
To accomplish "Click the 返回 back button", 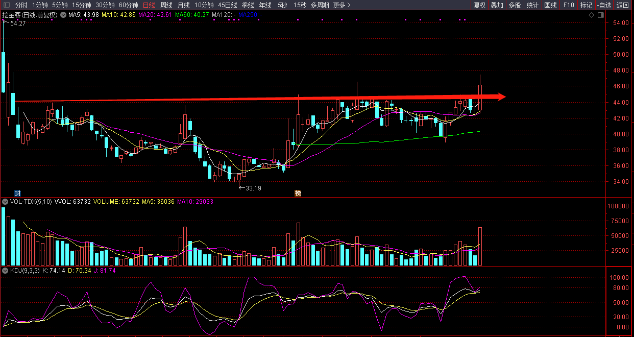I will click(623, 5).
